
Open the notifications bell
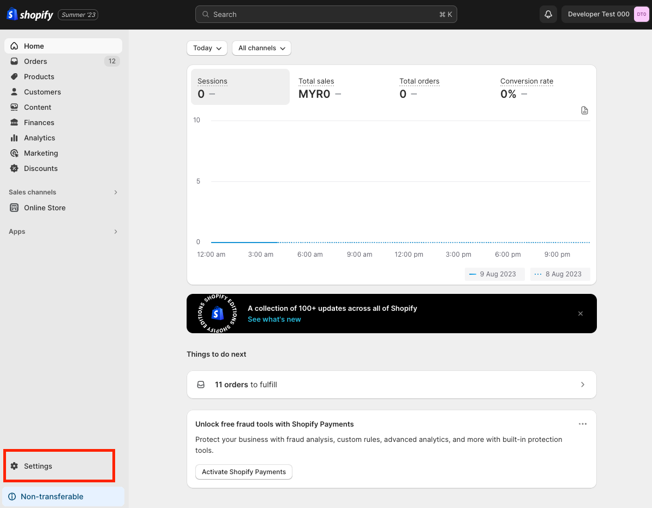click(548, 14)
